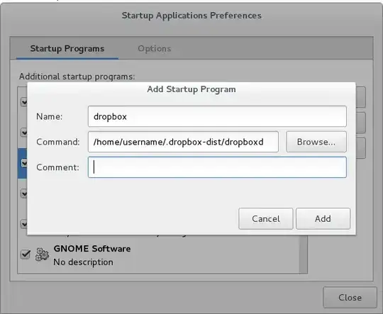This screenshot has height=314, width=383.
Task: Click the Additional startup programs label
Action: click(77, 77)
